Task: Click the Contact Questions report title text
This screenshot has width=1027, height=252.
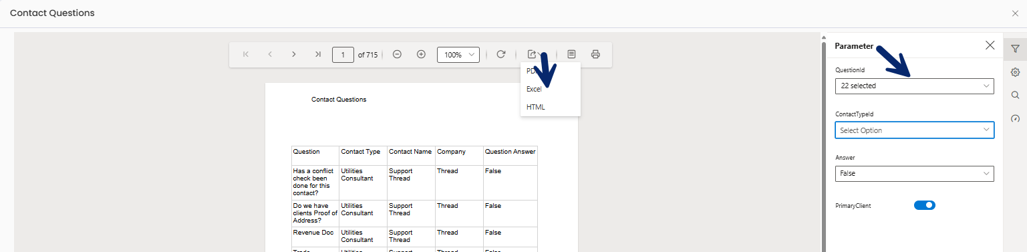Action: (339, 100)
